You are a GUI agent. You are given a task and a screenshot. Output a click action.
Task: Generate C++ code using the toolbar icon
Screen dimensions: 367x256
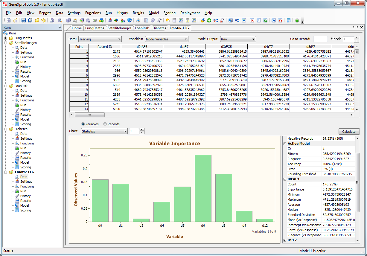point(258,20)
